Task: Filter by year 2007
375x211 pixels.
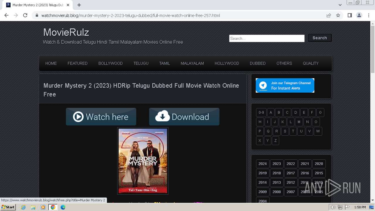Action: tap(291, 192)
